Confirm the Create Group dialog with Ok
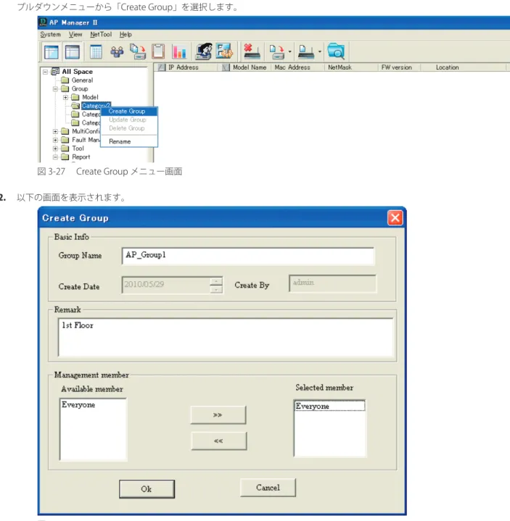The height and width of the screenshot is (521, 510). click(147, 489)
